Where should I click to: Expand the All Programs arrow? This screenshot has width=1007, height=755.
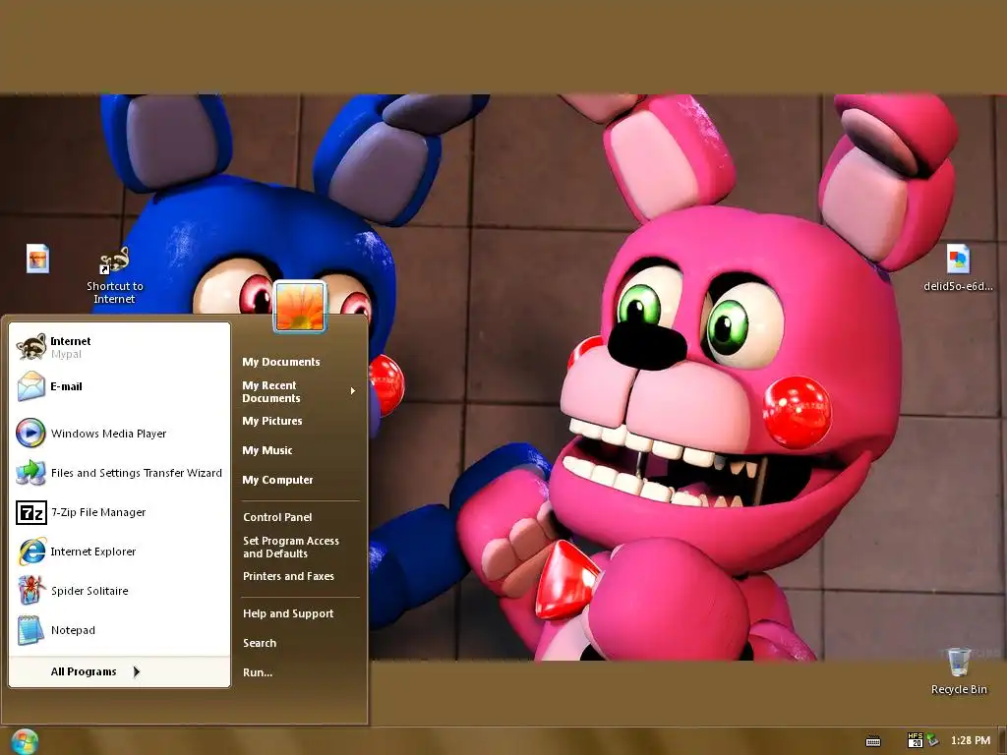tap(136, 671)
